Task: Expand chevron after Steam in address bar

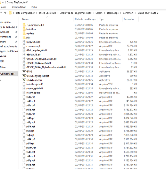Action: point(105,13)
